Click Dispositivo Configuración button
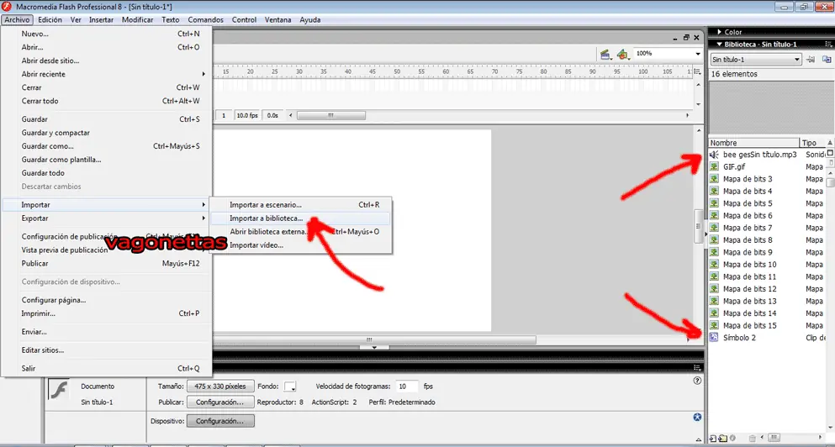Image resolution: width=835 pixels, height=447 pixels. [220, 421]
